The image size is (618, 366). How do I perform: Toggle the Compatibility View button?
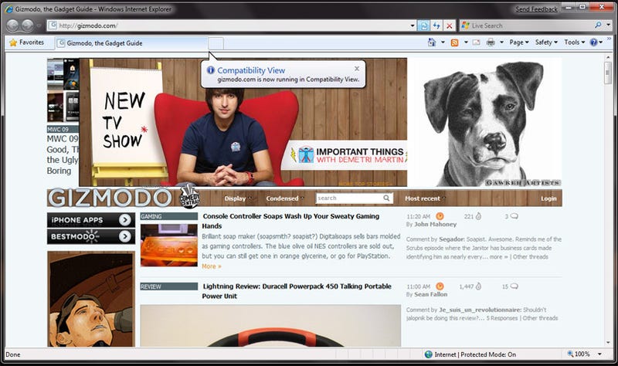click(x=423, y=25)
